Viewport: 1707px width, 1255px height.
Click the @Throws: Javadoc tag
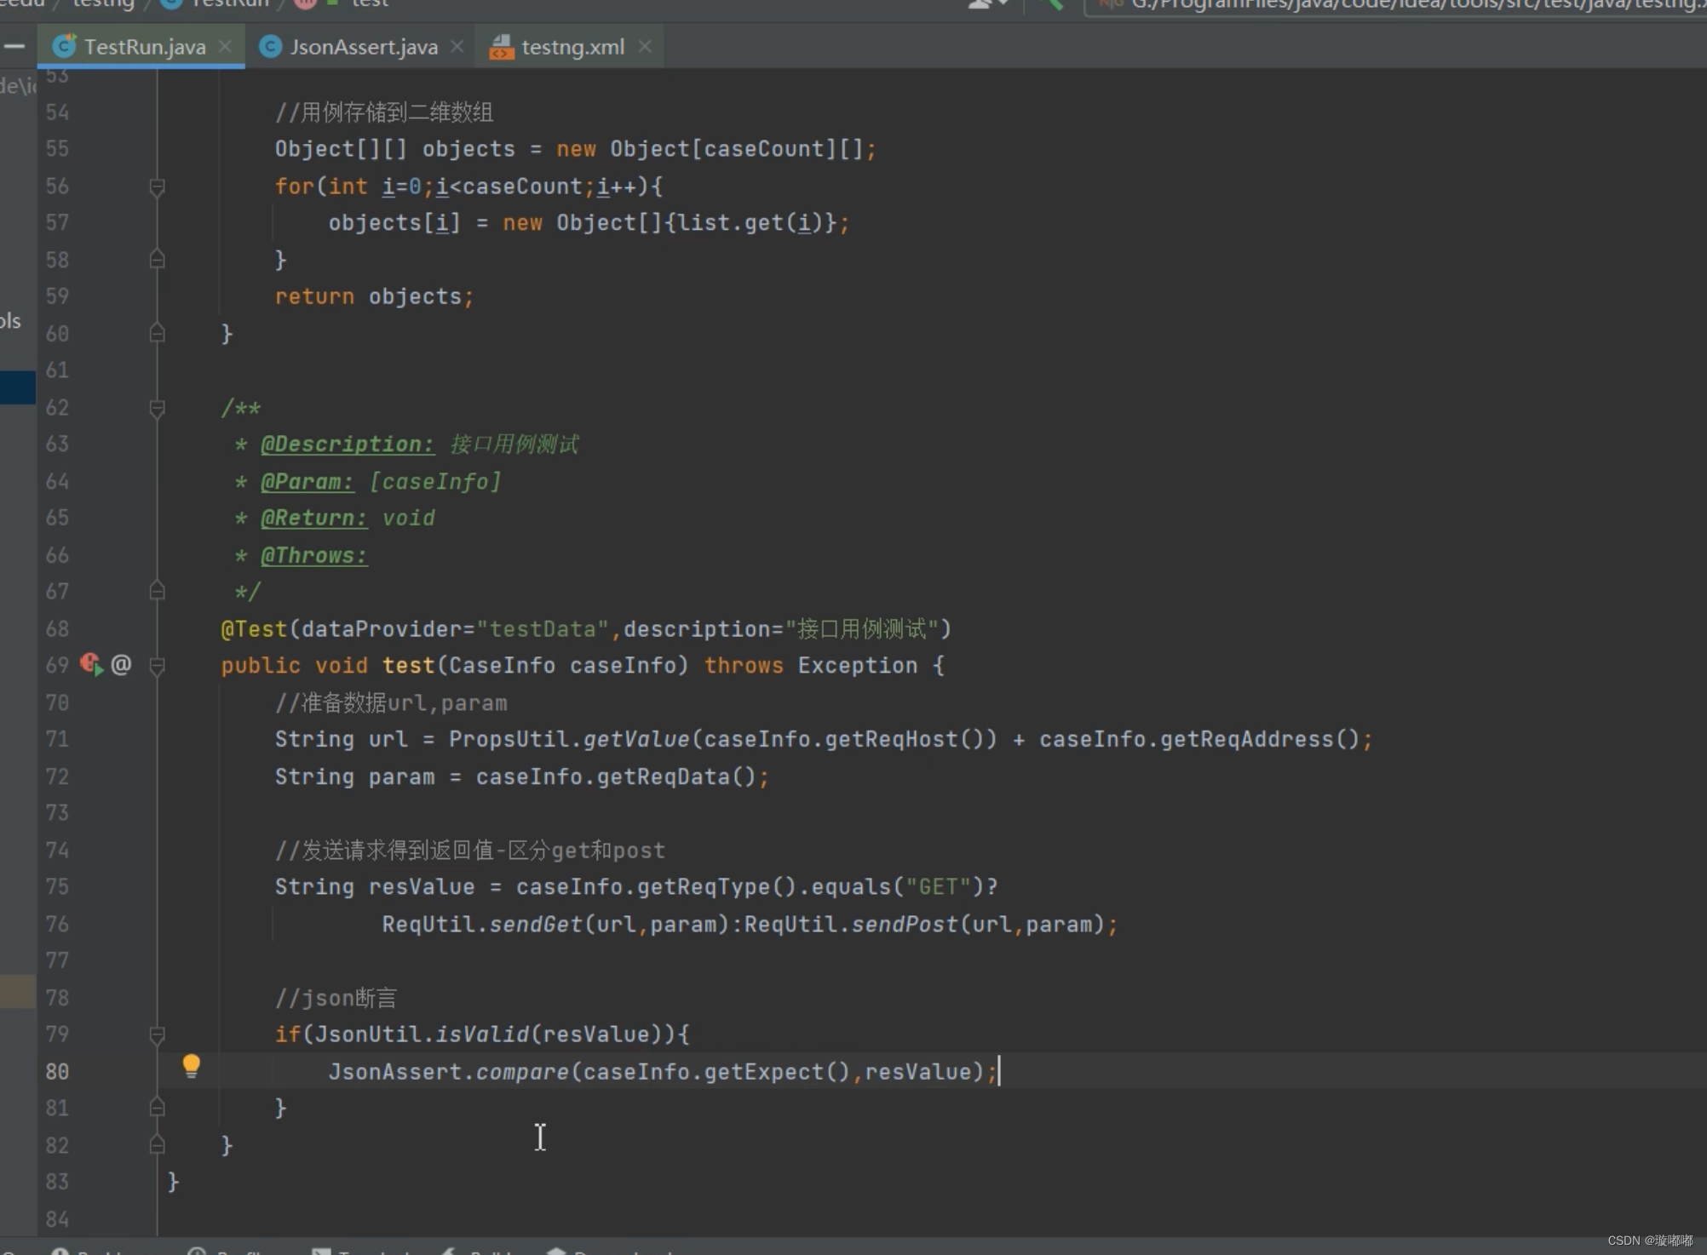click(313, 556)
